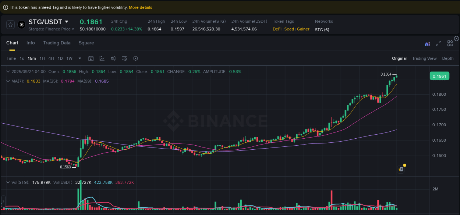Select the go-to-date calendar icon
This screenshot has width=460, height=215.
coord(91,58)
